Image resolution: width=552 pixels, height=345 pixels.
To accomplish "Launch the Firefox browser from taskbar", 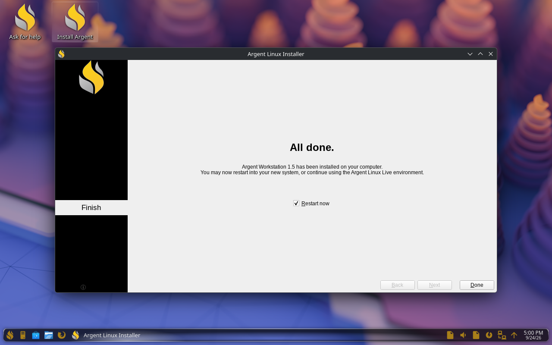I will coord(62,335).
